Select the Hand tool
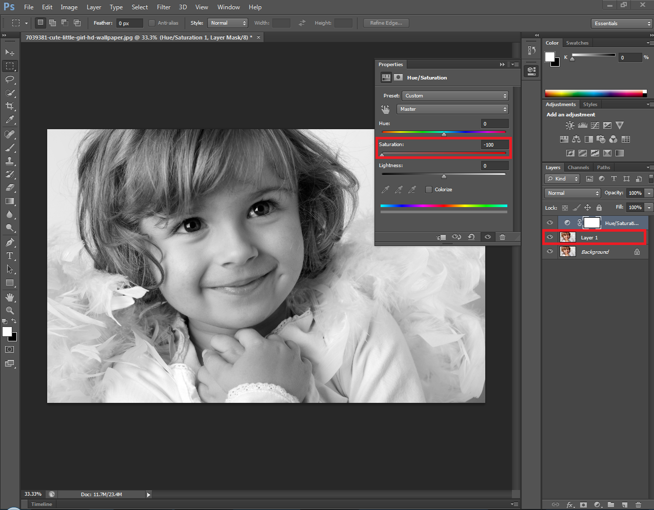654x510 pixels. tap(10, 297)
